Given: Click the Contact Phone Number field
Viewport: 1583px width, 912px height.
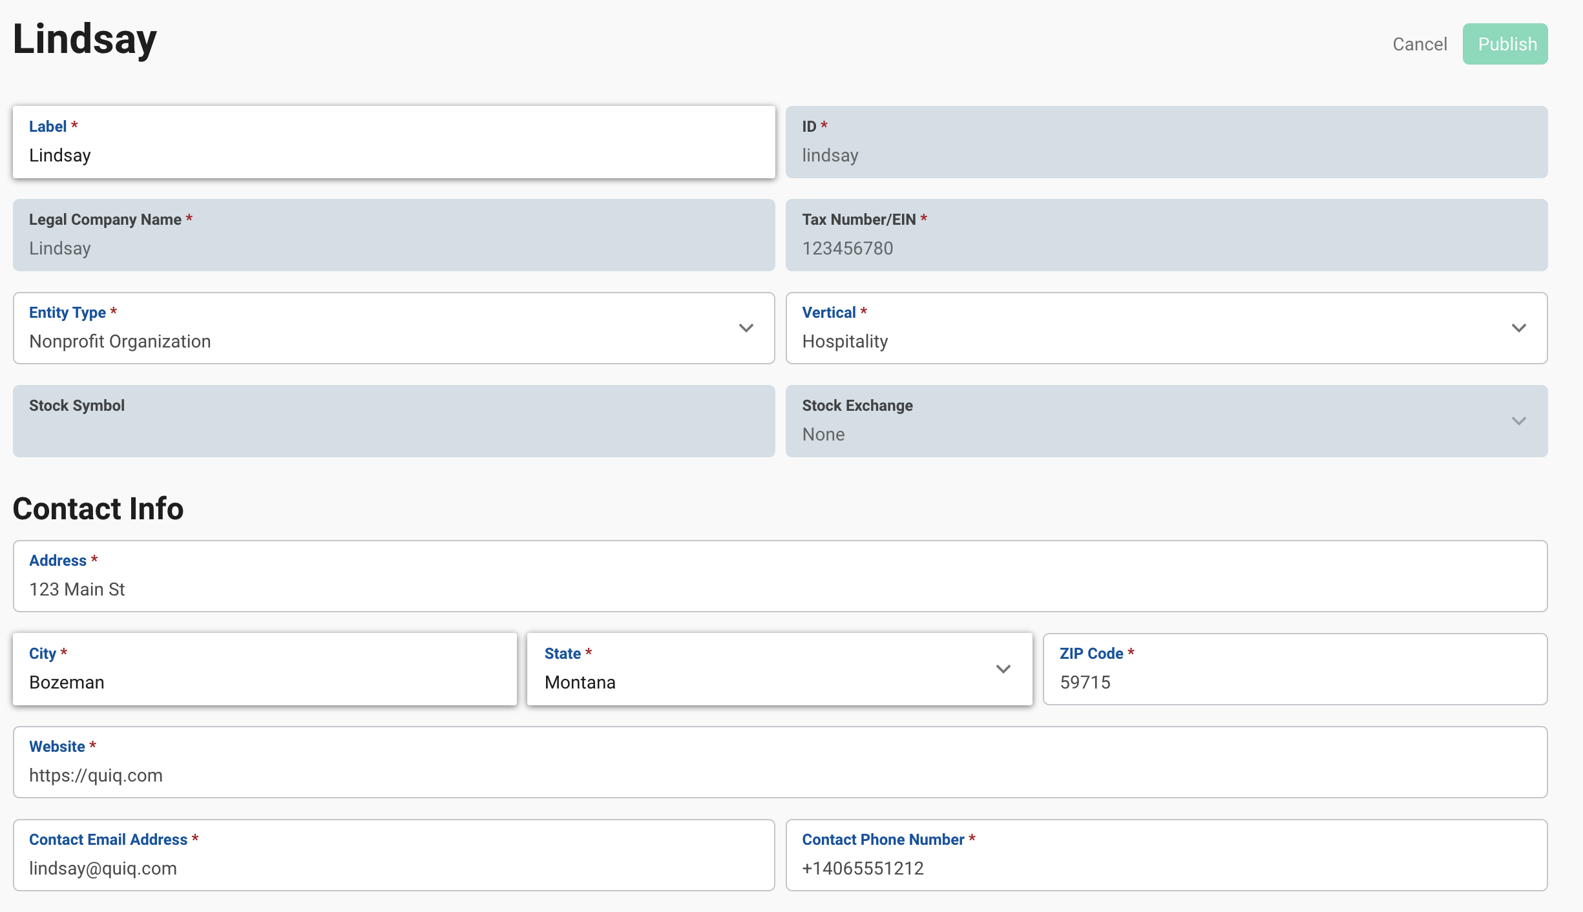Looking at the screenshot, I should (x=1166, y=868).
